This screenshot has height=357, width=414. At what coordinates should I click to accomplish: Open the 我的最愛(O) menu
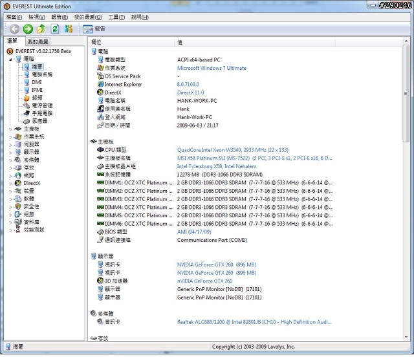click(x=88, y=17)
